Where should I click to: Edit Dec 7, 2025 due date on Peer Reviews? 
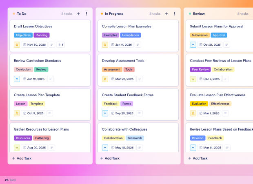tap(209, 79)
